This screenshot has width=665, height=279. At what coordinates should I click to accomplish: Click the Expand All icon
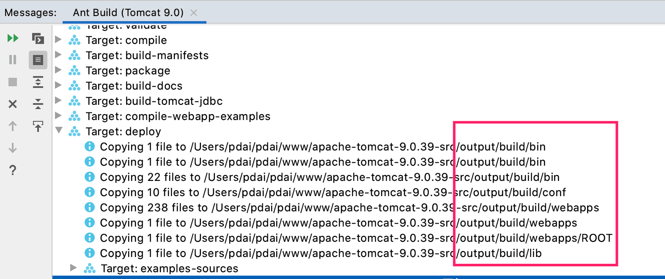38,82
